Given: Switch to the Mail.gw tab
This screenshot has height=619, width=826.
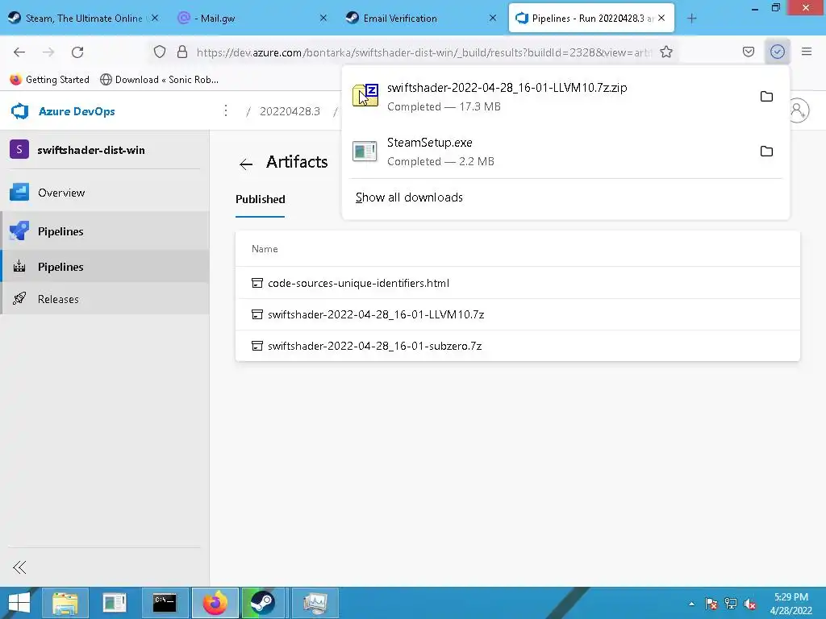Looking at the screenshot, I should pyautogui.click(x=252, y=19).
